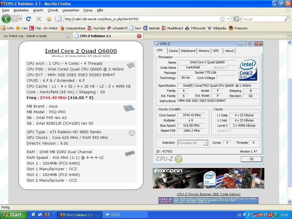Click the About tab in CPU-Z image
This screenshot has height=219, width=292.
pyautogui.click(x=229, y=51)
